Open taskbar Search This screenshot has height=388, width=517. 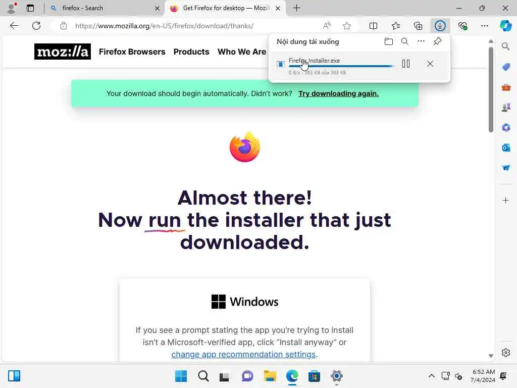tap(203, 376)
